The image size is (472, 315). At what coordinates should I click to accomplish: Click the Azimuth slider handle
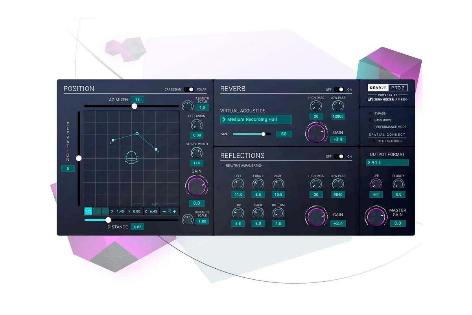135,106
